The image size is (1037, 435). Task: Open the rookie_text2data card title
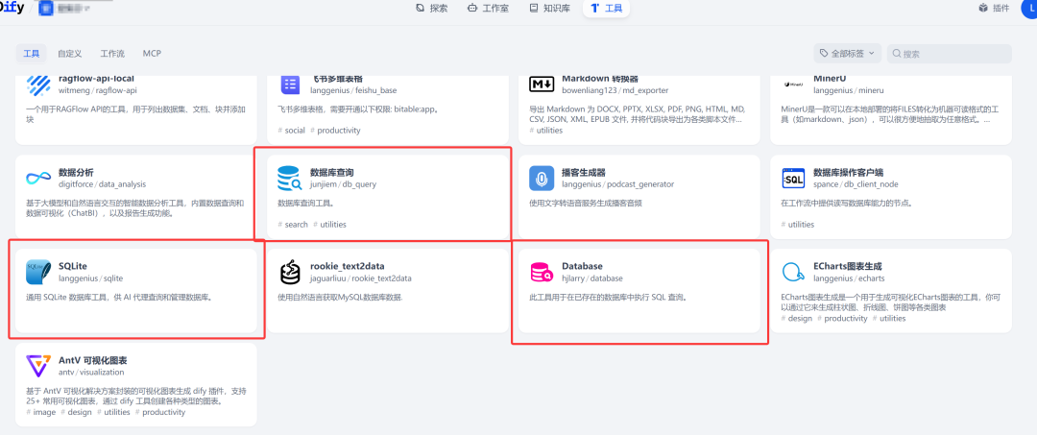[x=348, y=266]
